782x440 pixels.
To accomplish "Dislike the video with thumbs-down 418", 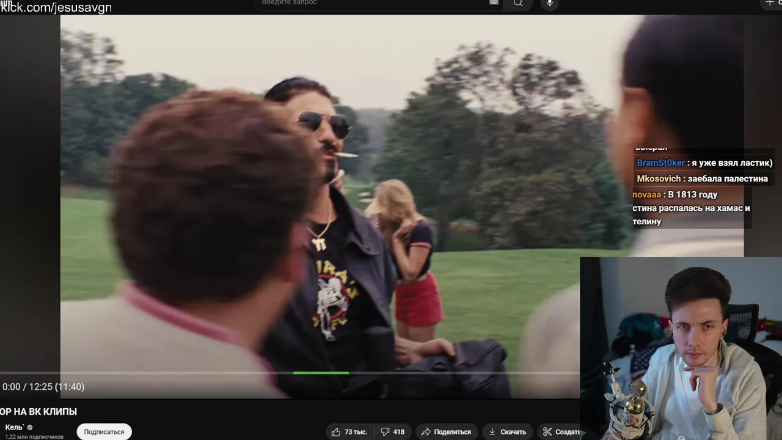I will coord(392,431).
